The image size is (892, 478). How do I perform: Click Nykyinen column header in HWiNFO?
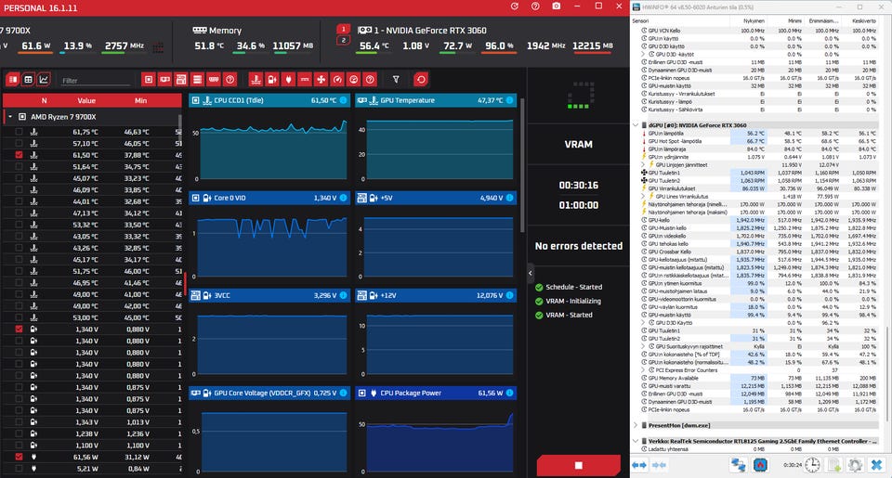pos(754,21)
